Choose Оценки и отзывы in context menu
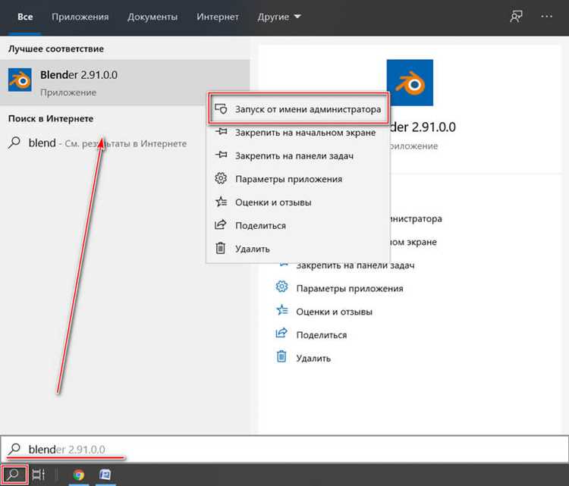Screen dimensions: 569x486 (x=298, y=202)
